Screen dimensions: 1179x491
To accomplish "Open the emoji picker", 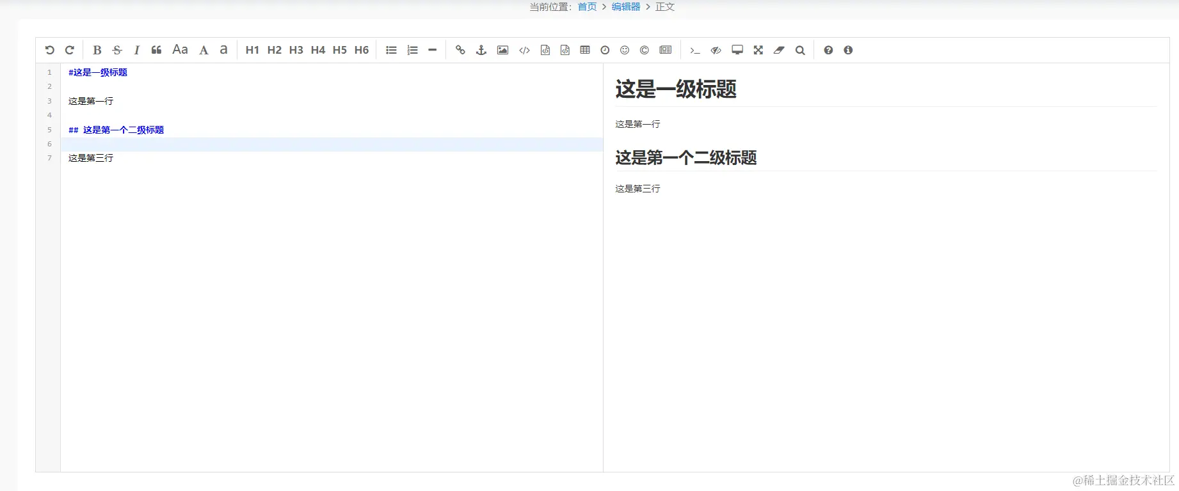I will point(625,50).
